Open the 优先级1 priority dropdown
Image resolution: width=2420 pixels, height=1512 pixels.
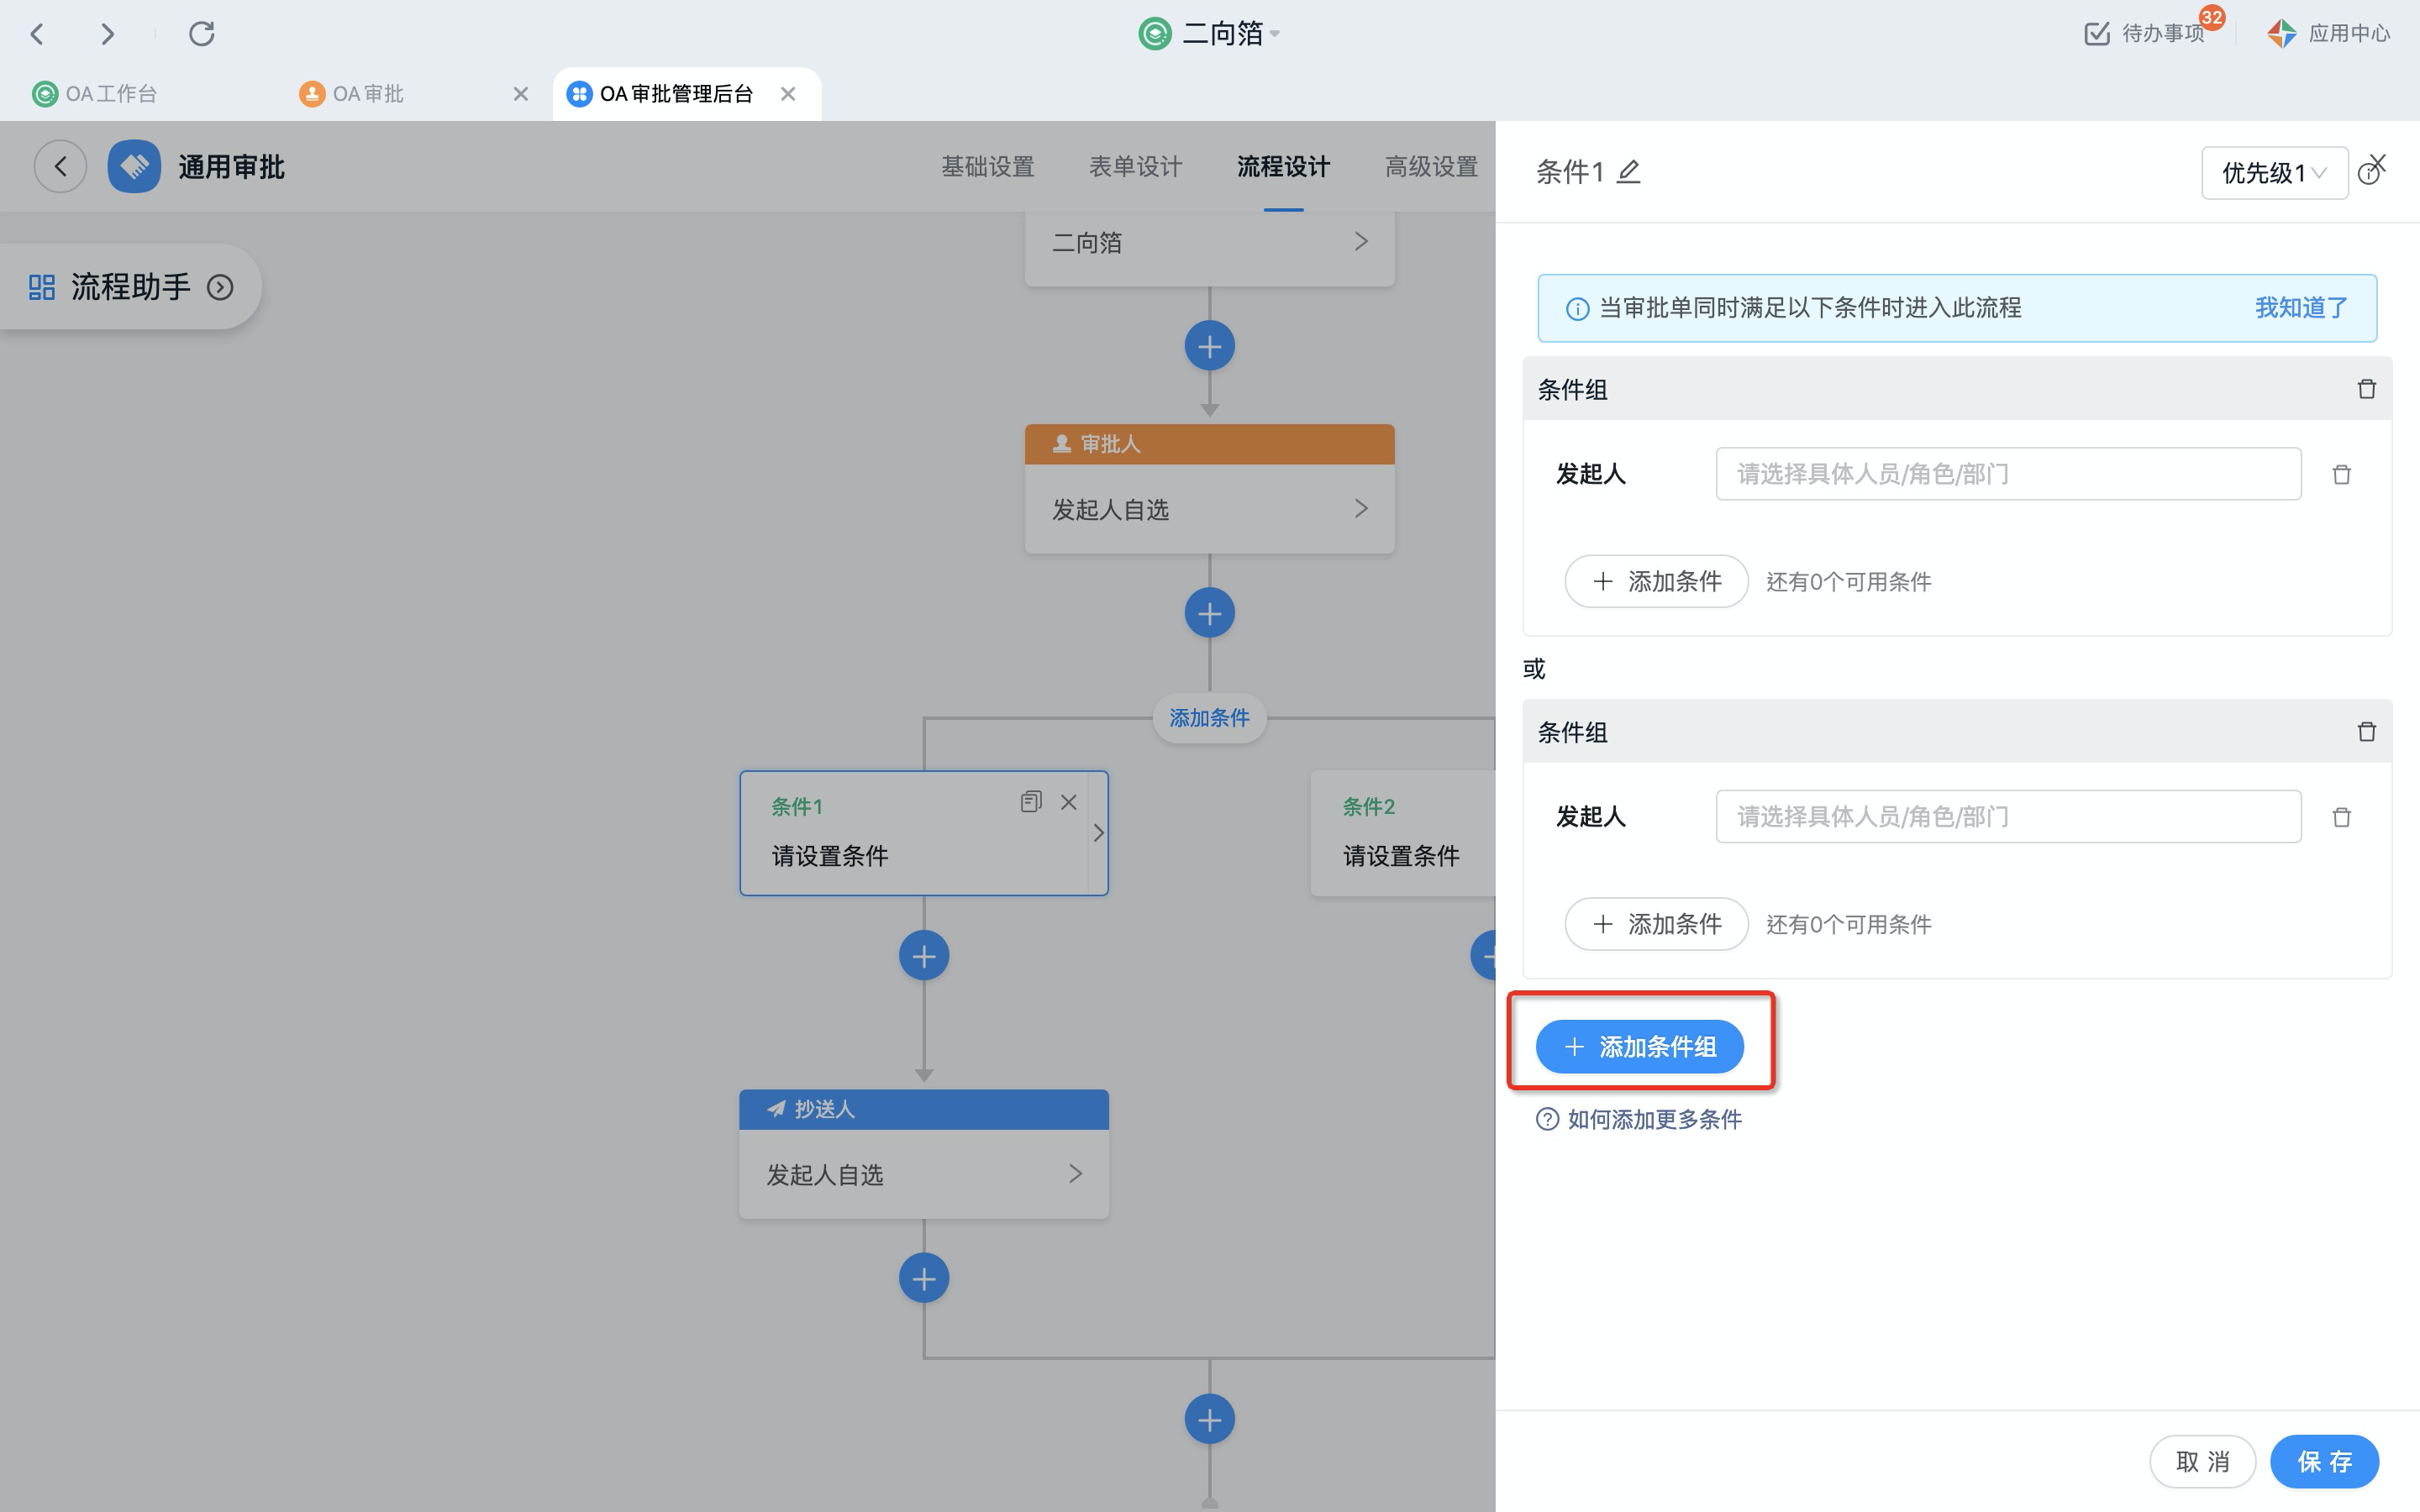coord(2273,173)
